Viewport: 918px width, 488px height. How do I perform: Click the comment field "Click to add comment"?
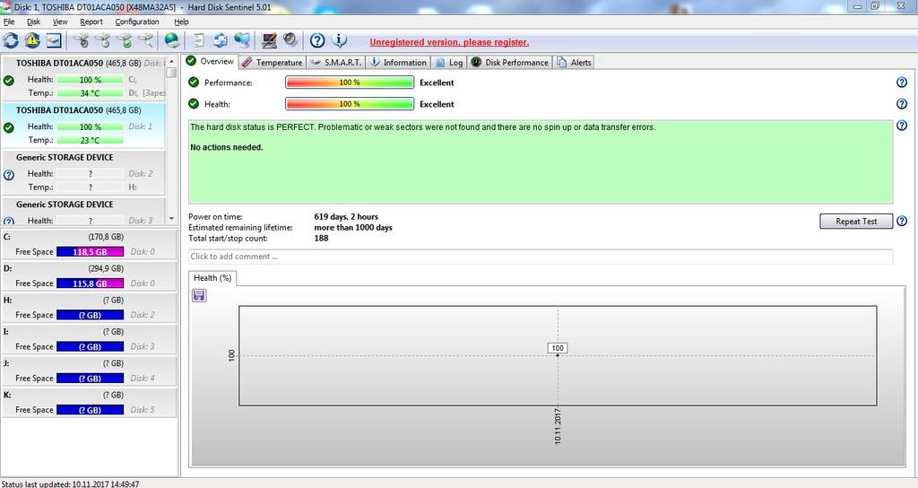tap(541, 257)
